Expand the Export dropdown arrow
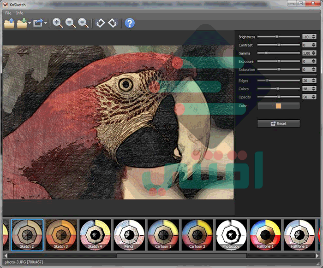 [46, 23]
